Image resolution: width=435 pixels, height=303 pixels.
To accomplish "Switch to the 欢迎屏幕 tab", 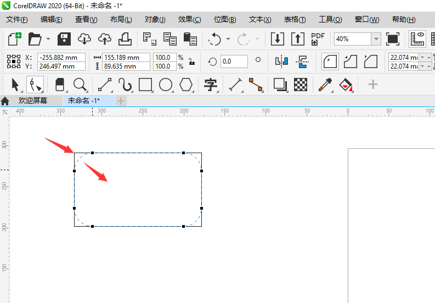I will [x=32, y=101].
